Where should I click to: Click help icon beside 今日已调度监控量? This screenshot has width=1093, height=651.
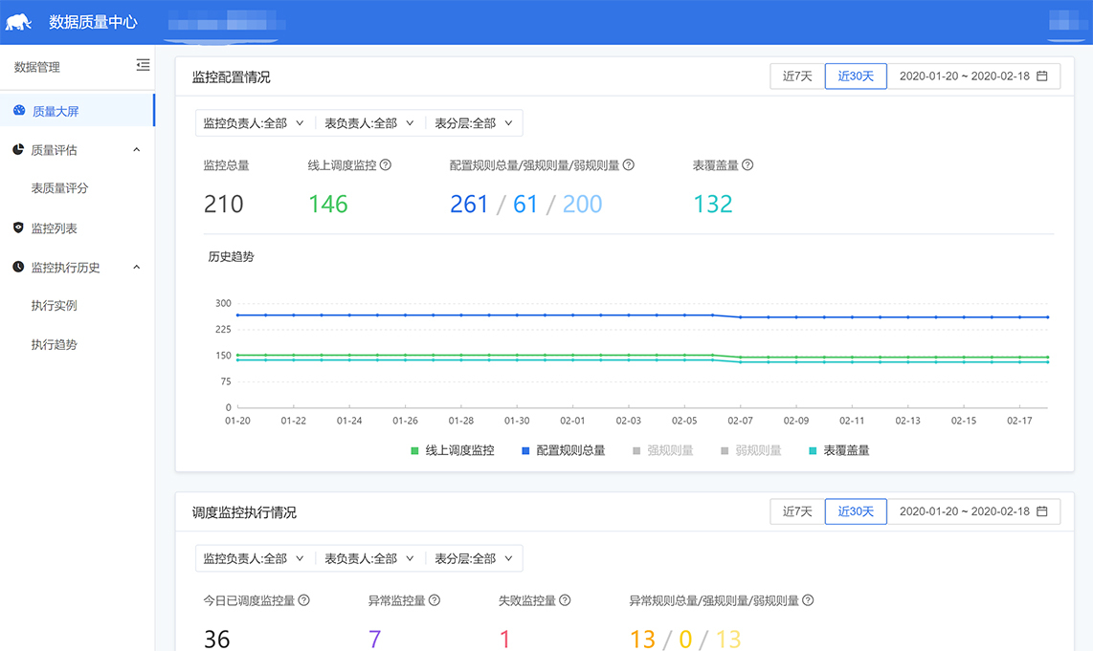304,600
